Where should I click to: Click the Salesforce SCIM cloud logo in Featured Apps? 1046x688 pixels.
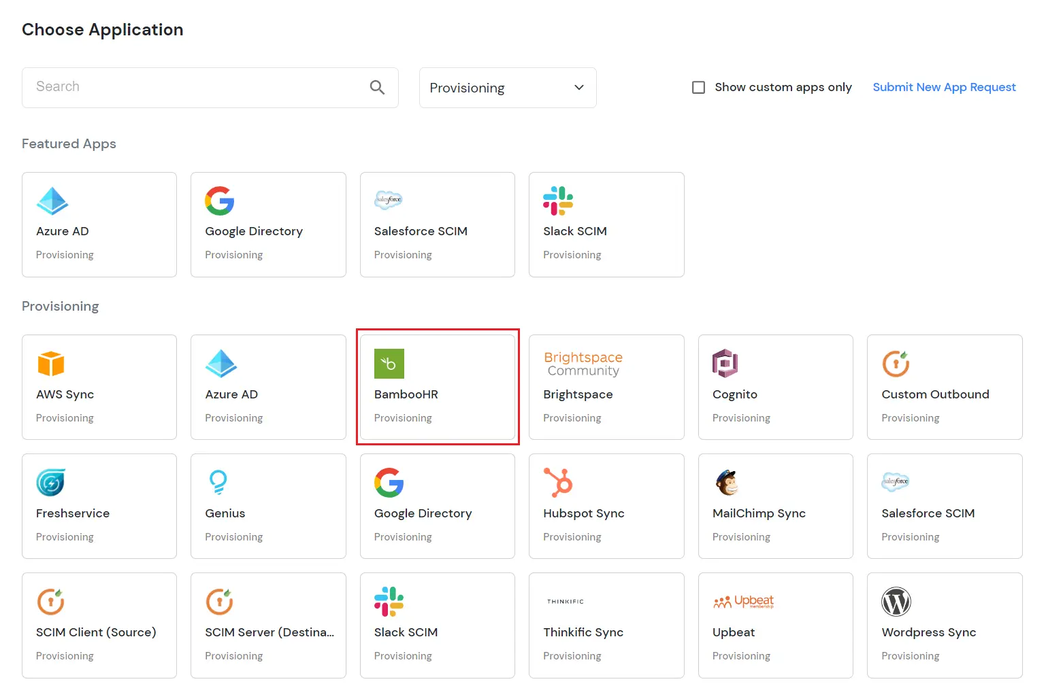[389, 200]
